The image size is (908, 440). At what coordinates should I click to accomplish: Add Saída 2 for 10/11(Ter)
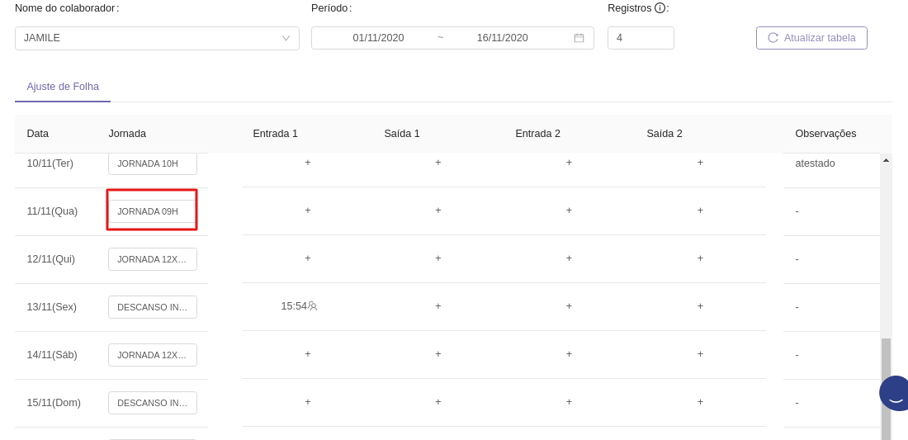[700, 163]
